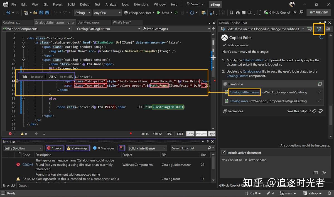Open the Entire Solution dropdown in Error List

click(x=23, y=148)
